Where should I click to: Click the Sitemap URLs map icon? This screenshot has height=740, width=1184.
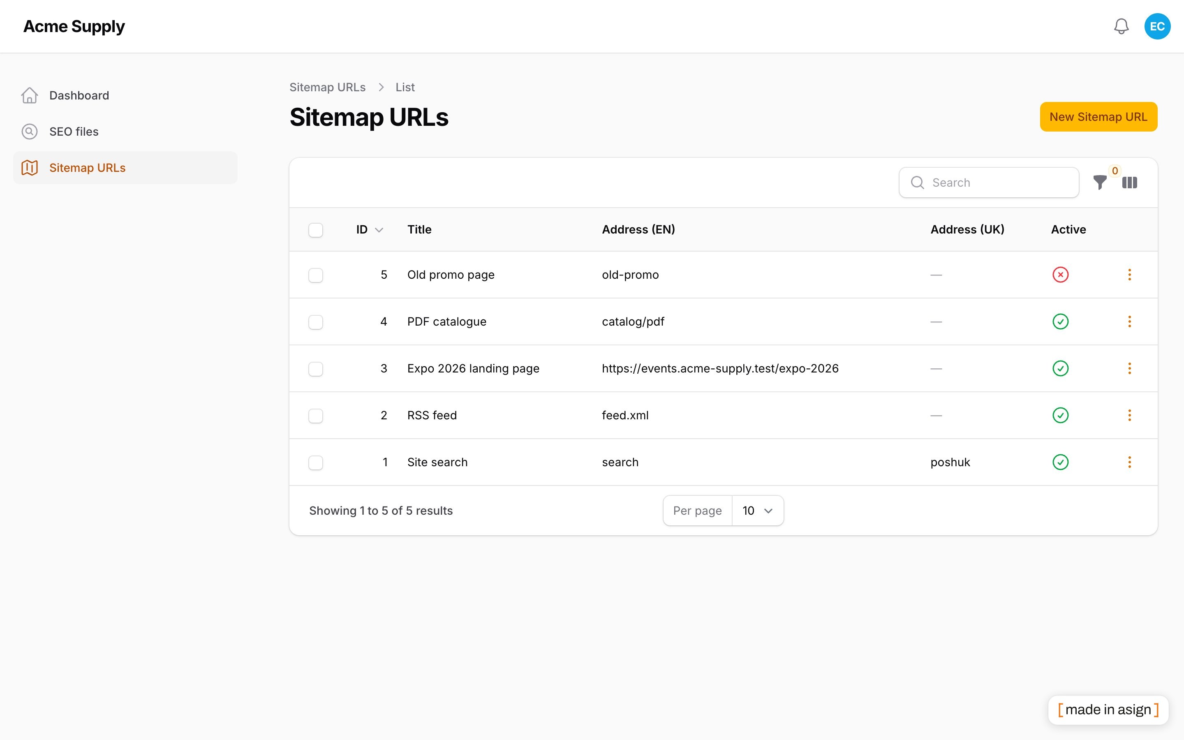tap(29, 168)
